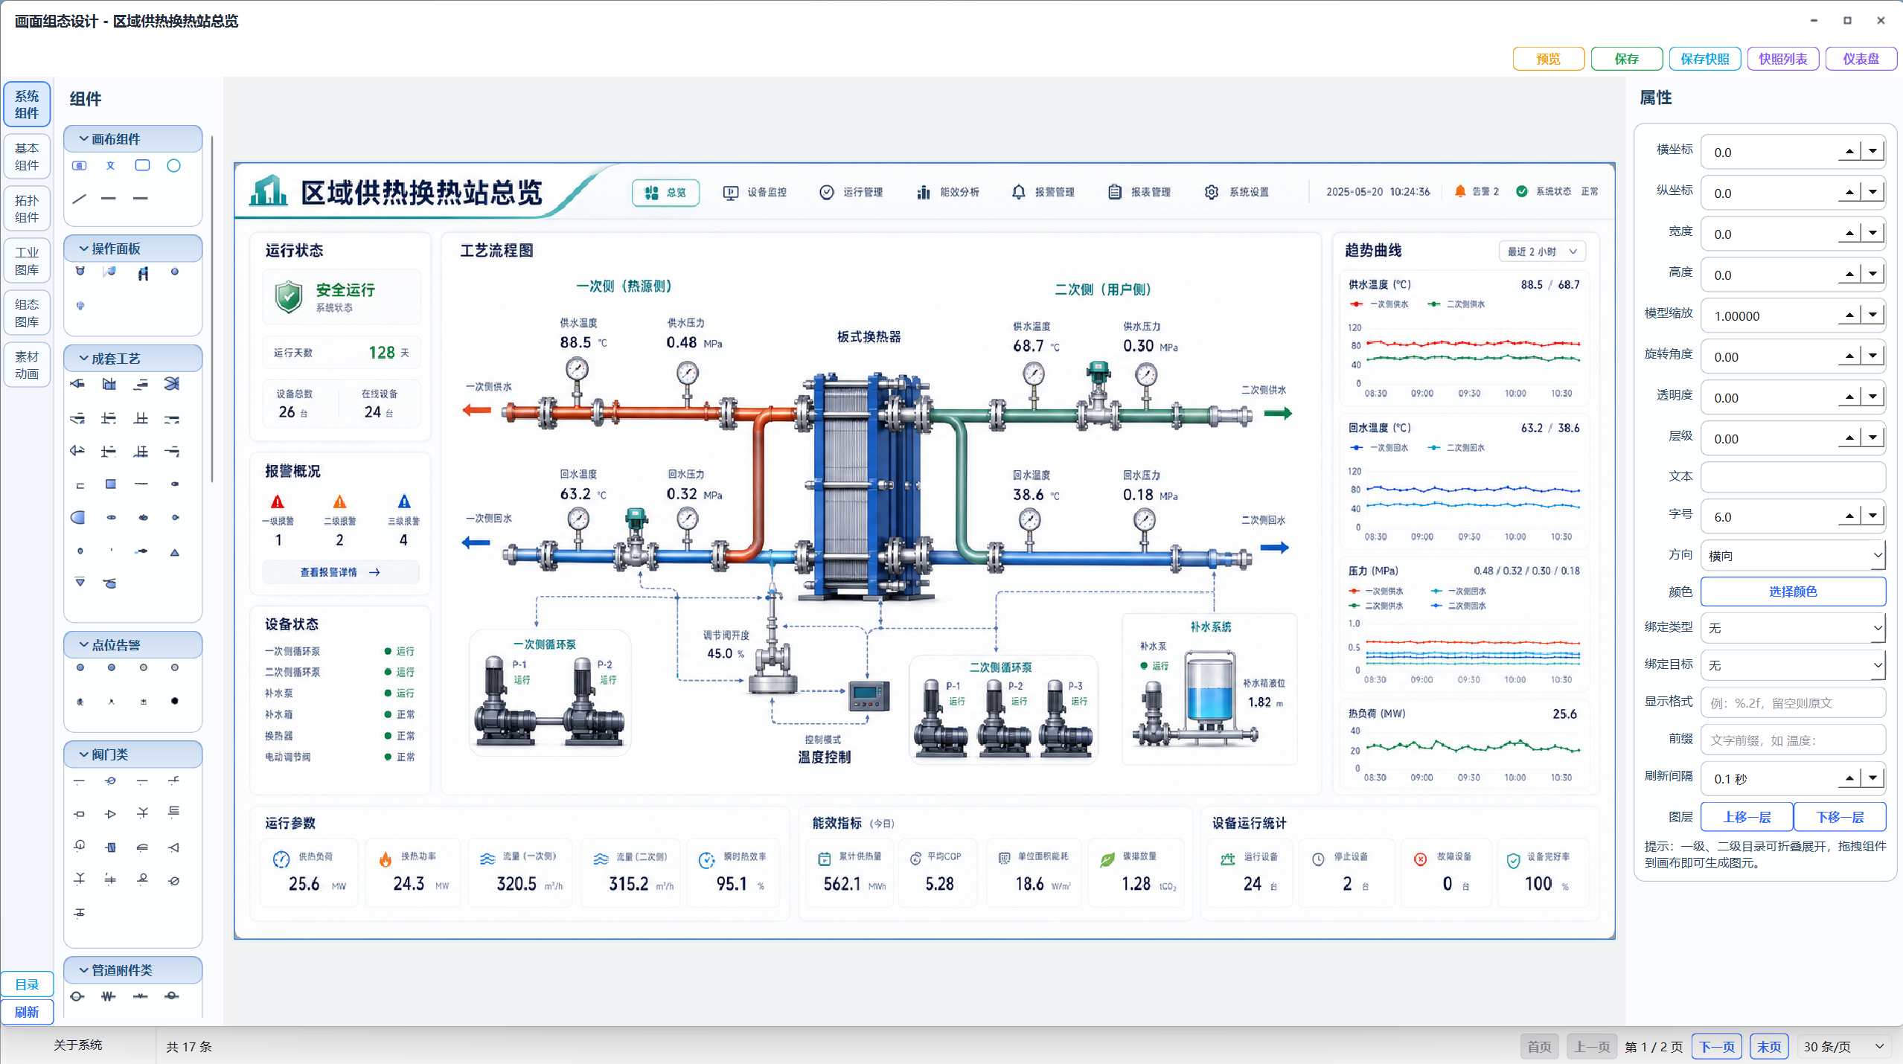Click the 预览 button

(x=1548, y=59)
